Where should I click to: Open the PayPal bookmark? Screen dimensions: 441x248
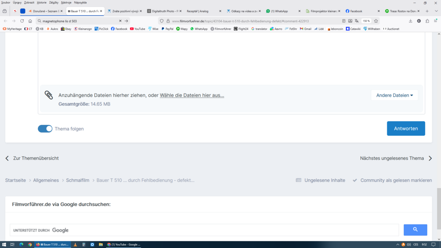(167, 29)
